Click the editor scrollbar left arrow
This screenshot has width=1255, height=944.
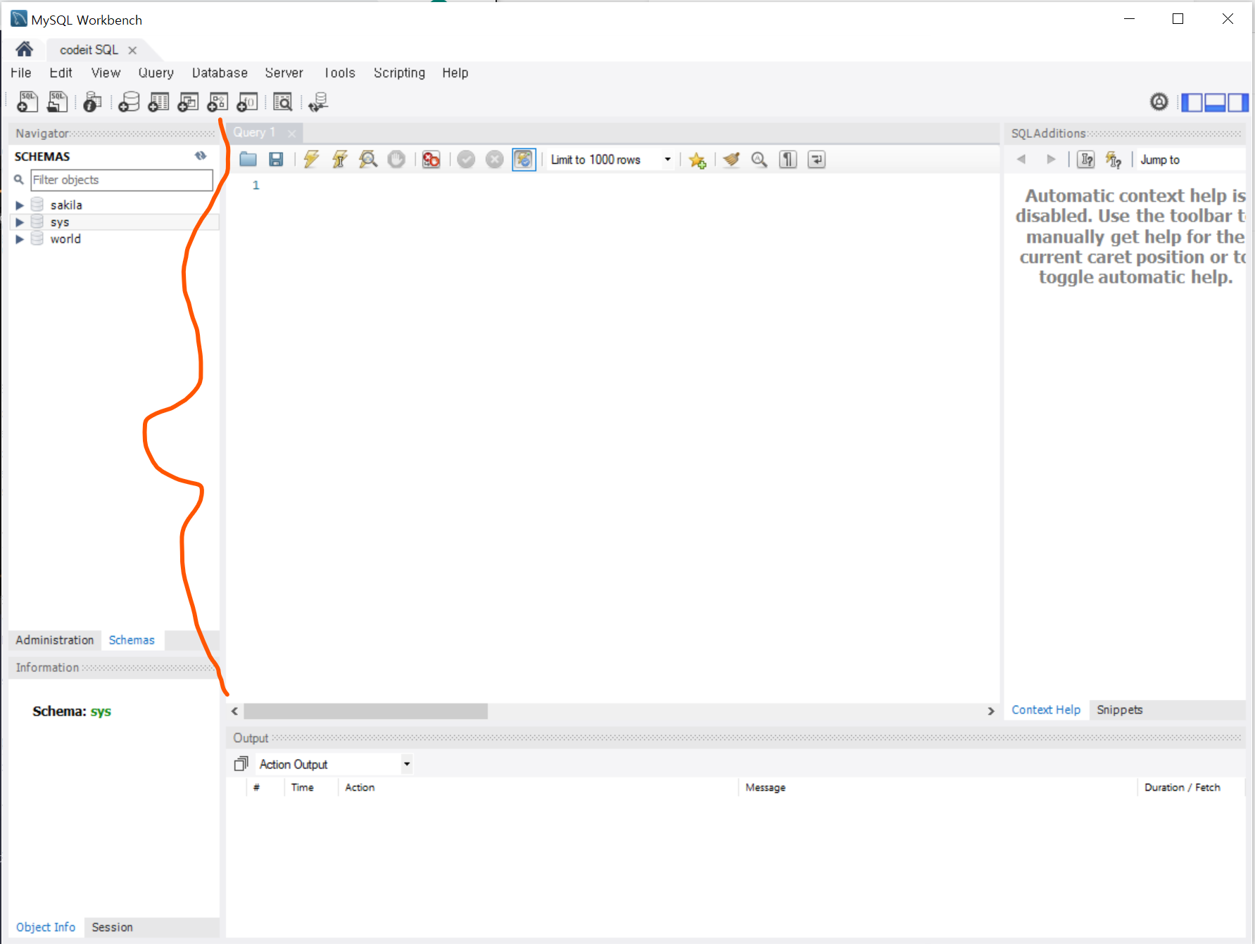(x=234, y=711)
